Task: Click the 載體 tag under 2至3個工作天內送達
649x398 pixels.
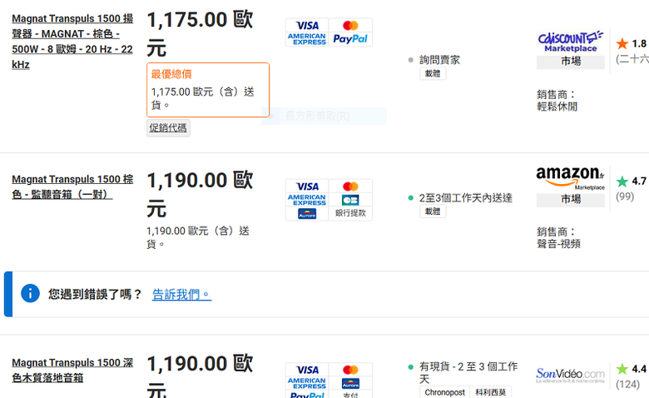Action: (433, 211)
